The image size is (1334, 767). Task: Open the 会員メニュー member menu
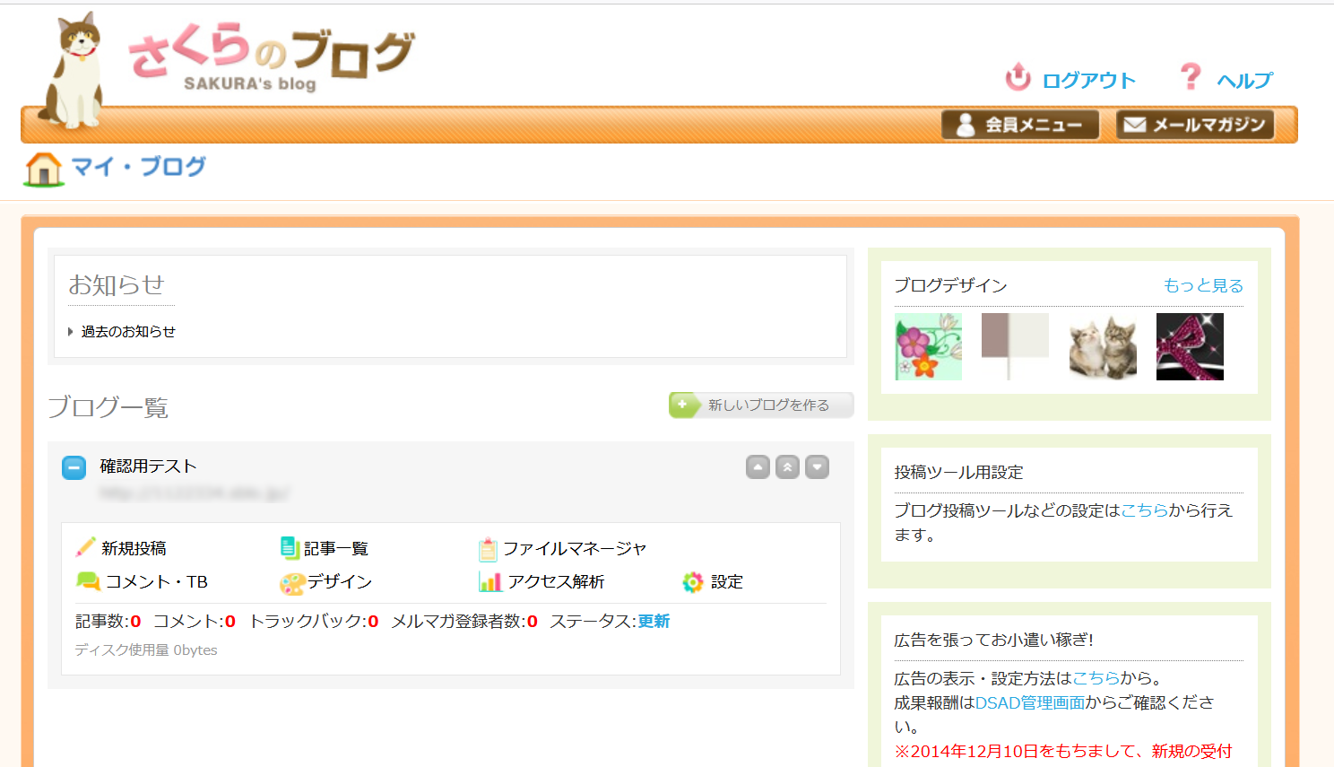1020,125
